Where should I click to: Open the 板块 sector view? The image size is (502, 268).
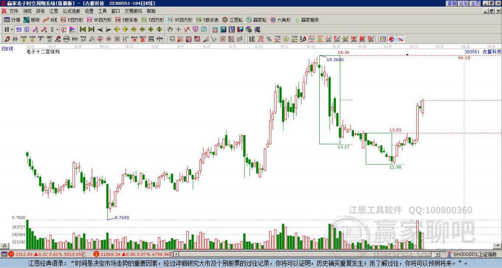[32, 20]
